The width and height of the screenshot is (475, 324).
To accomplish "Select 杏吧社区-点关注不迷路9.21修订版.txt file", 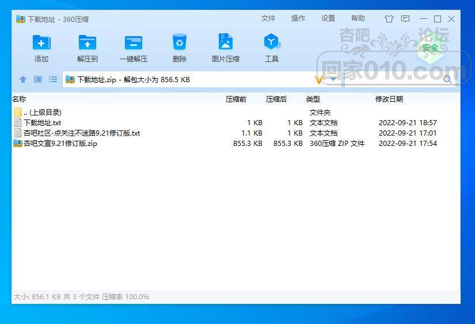I will (82, 133).
